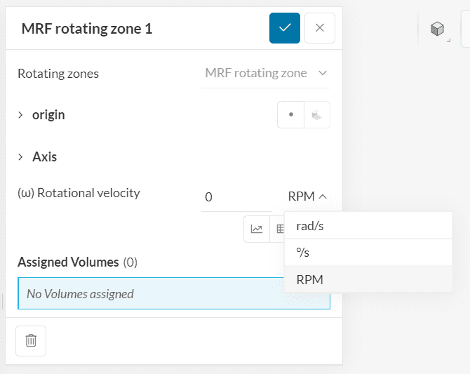Click the Axis label text

(x=45, y=157)
